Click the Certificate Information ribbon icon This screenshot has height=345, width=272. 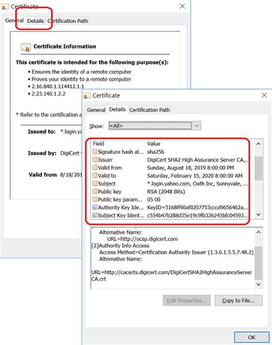[26, 47]
